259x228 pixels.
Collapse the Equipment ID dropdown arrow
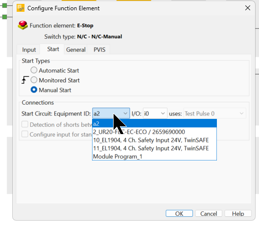125,114
